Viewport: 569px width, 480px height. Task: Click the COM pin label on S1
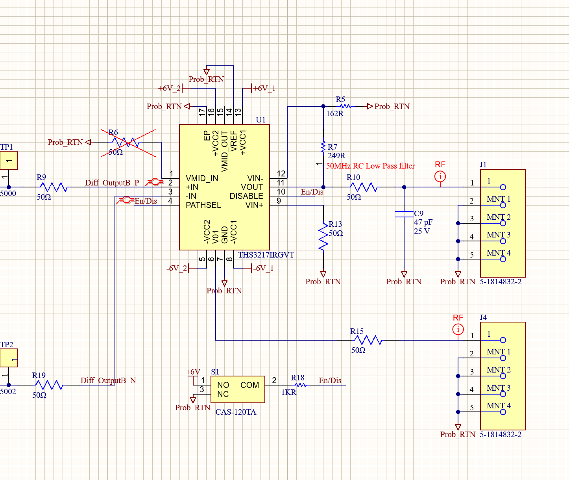click(249, 385)
